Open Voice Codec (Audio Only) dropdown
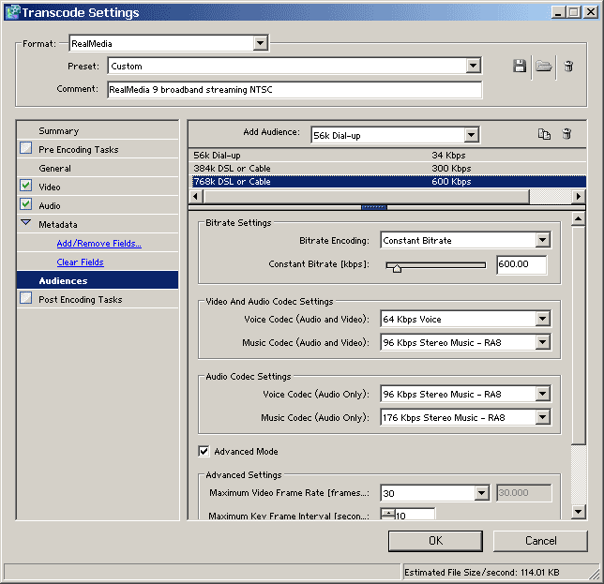This screenshot has height=584, width=604. click(x=543, y=394)
